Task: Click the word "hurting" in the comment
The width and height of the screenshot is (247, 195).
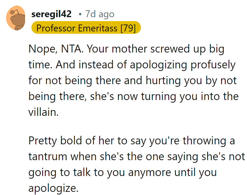Action: (x=161, y=81)
